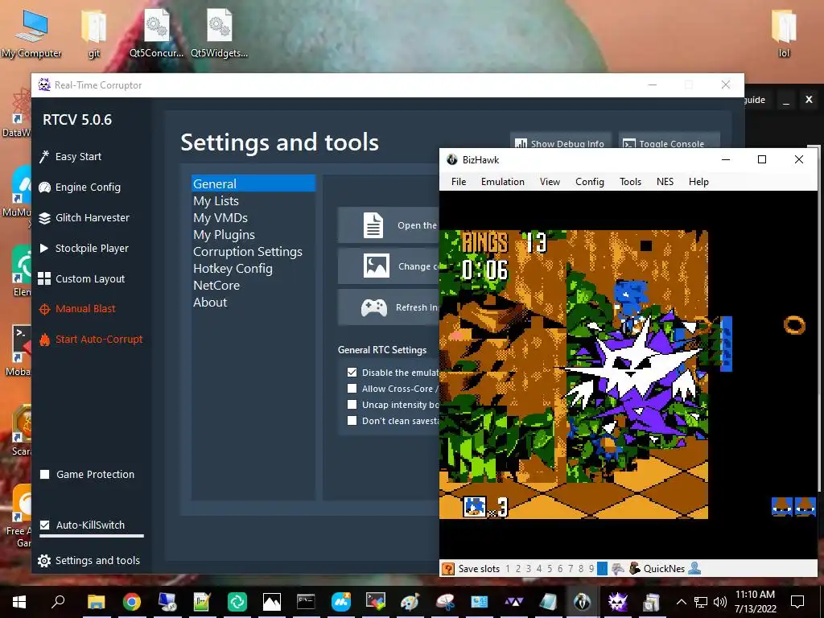Toggle the Auto-KillSwitch checkbox
The image size is (824, 618).
click(x=45, y=525)
